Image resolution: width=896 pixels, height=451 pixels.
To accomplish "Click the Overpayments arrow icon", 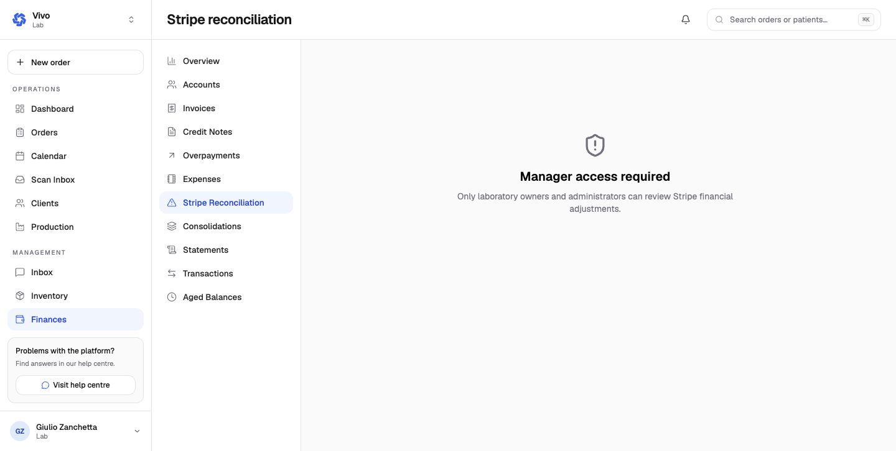I will click(x=172, y=155).
